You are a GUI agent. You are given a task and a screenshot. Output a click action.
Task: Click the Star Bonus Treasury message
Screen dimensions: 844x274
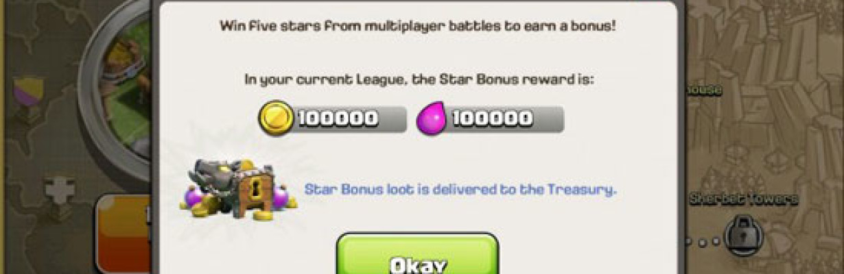pyautogui.click(x=460, y=189)
